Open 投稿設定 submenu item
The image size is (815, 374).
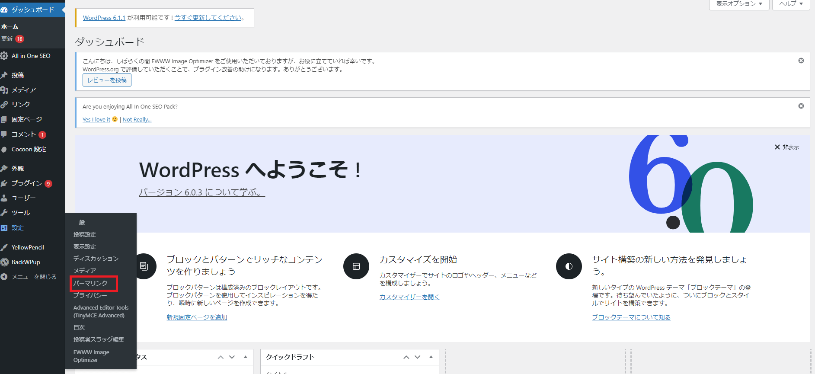(x=85, y=234)
